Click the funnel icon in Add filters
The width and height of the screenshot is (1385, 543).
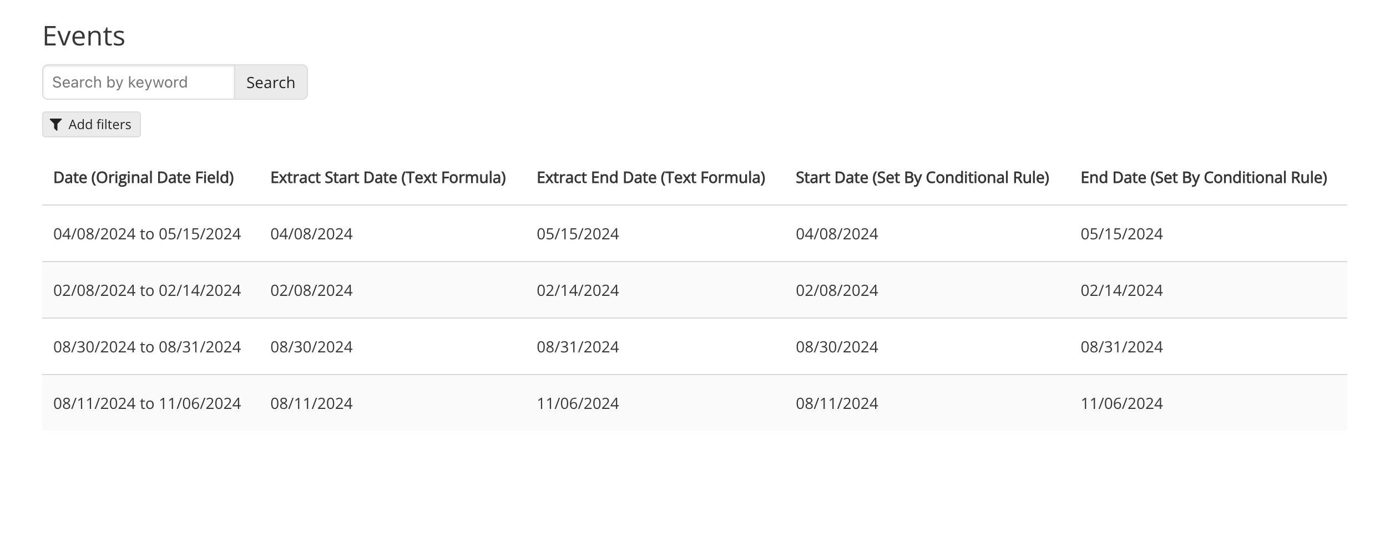pos(55,125)
